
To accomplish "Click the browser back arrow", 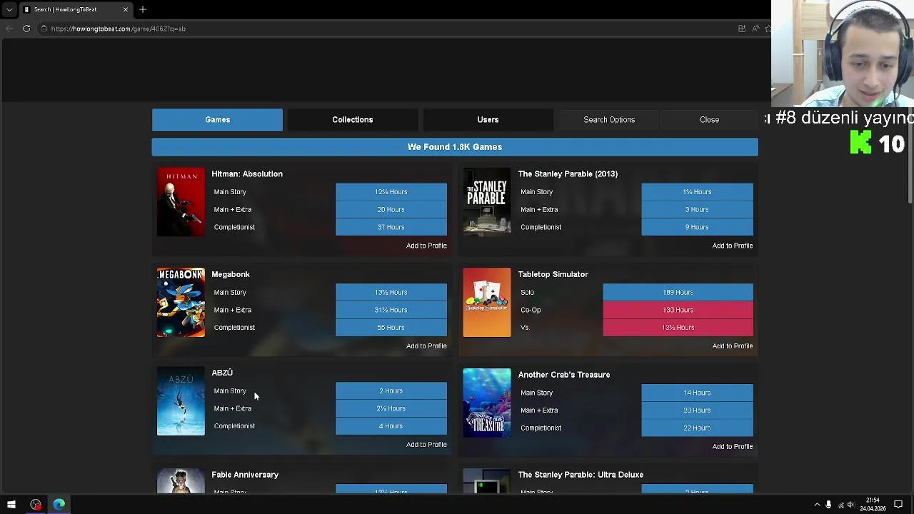I will click(9, 29).
